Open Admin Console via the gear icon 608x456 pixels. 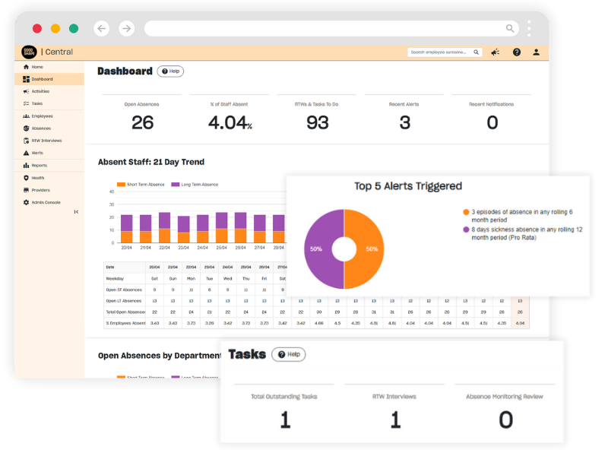[26, 202]
